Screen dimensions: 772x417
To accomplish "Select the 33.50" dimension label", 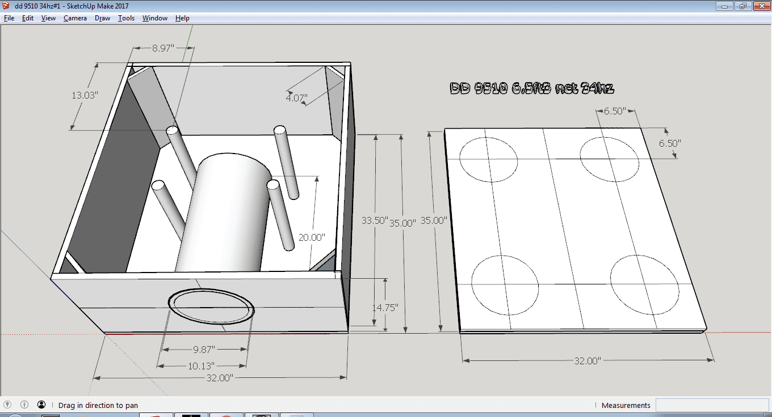I will pyautogui.click(x=375, y=220).
